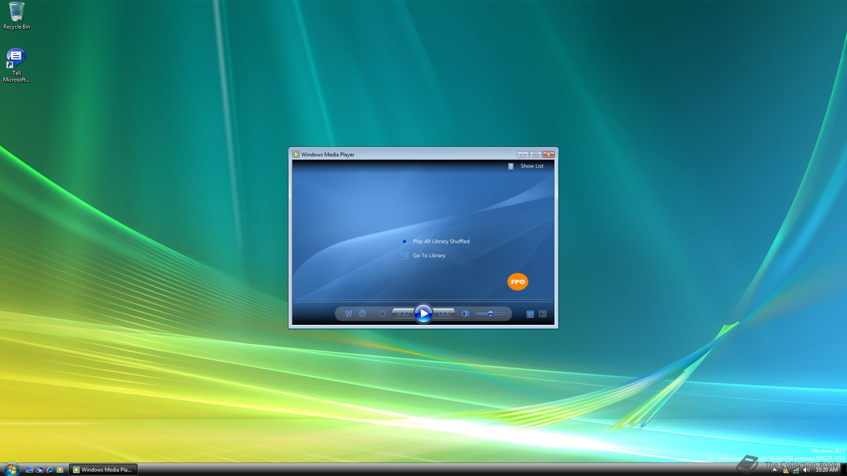Click the Windows Media Player taskbar button
Viewport: 847px width, 476px height.
point(103,470)
